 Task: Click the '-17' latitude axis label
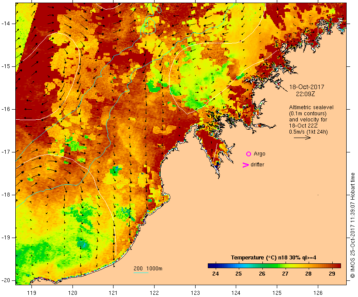[x=6, y=152]
